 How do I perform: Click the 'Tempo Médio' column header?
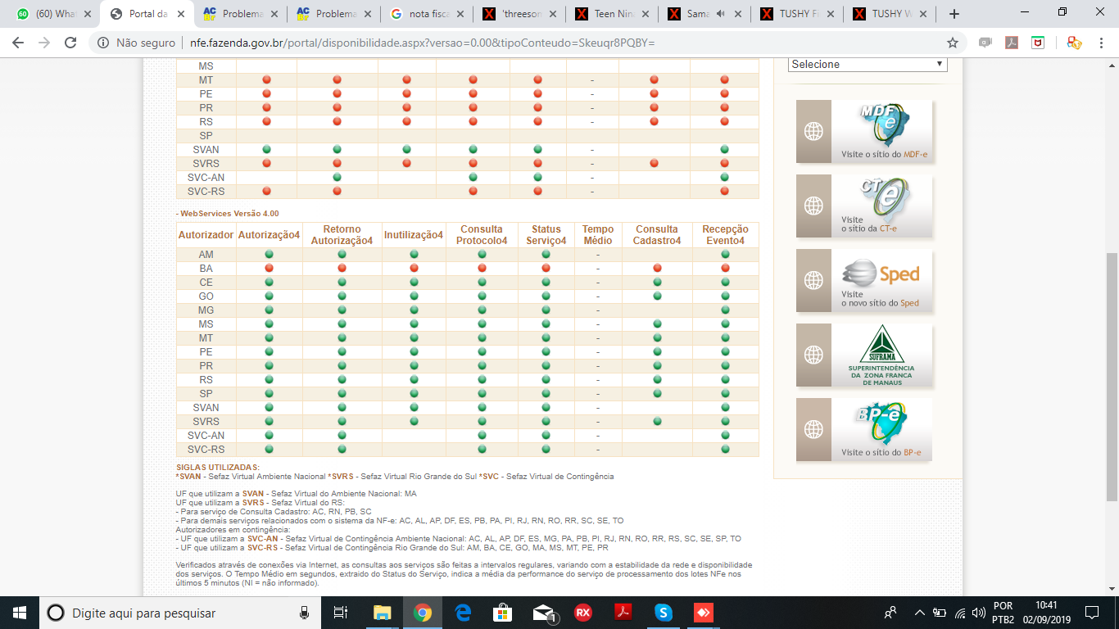[x=598, y=235]
